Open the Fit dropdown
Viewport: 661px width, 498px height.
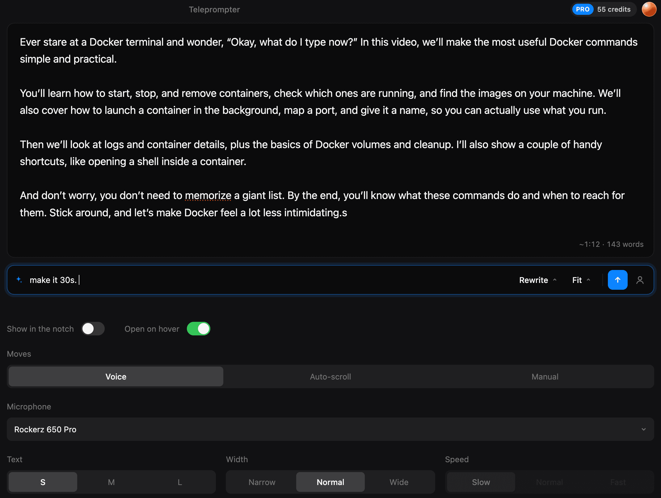pos(581,280)
